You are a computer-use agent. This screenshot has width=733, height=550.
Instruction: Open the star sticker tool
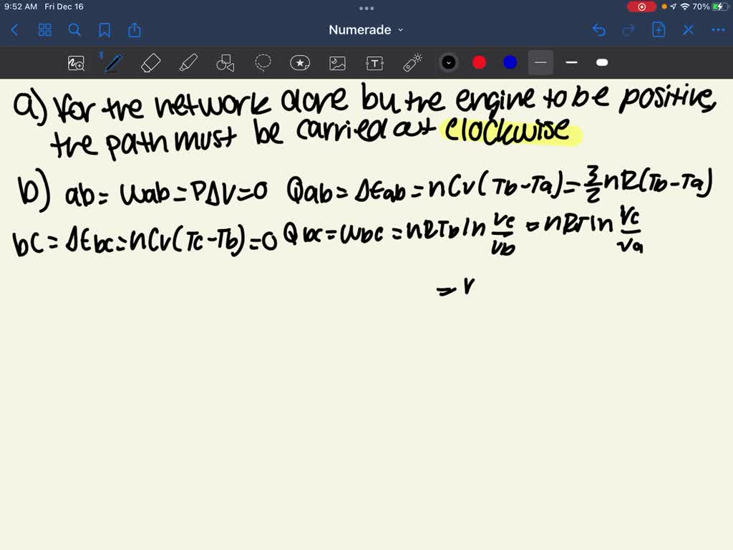tap(299, 62)
